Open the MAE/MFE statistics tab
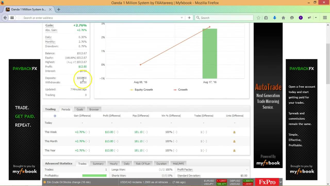Image resolution: width=330 pixels, height=186 pixels. point(178,164)
